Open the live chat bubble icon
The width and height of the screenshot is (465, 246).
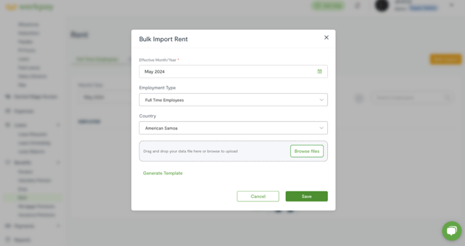pyautogui.click(x=451, y=231)
